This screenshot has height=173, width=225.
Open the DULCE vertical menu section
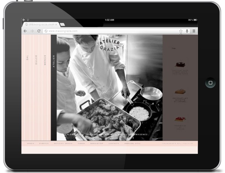[x=36, y=60]
